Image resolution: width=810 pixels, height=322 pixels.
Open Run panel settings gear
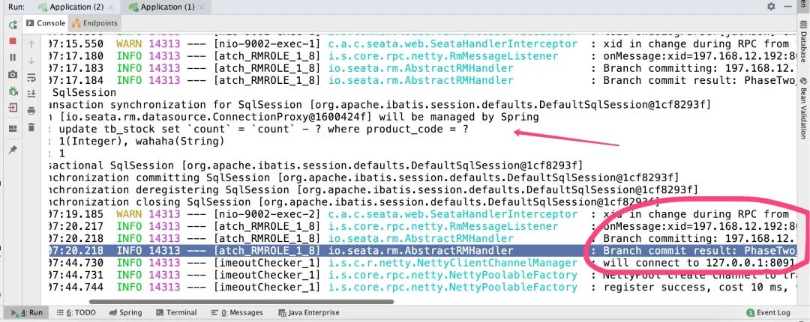tap(771, 7)
